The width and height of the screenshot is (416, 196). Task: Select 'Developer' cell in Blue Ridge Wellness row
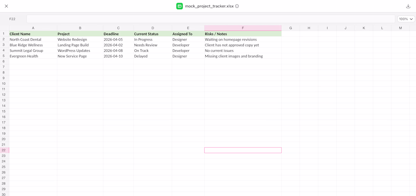tap(188, 45)
